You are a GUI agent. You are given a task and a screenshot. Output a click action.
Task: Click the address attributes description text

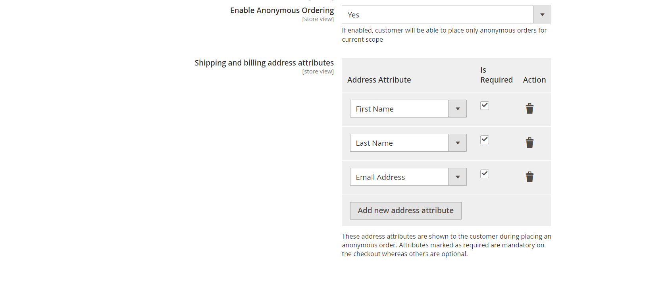(x=446, y=245)
